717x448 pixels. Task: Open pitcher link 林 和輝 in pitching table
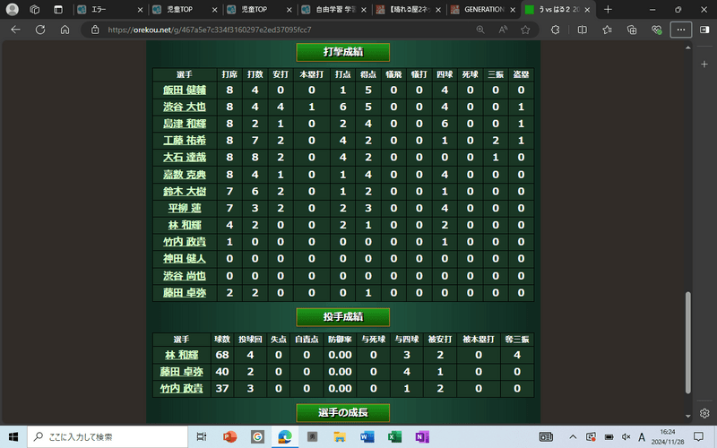[180, 356]
